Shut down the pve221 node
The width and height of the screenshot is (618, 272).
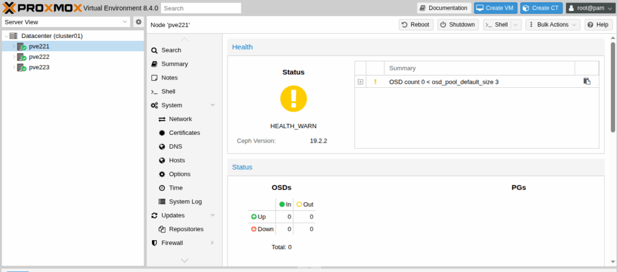tap(458, 25)
